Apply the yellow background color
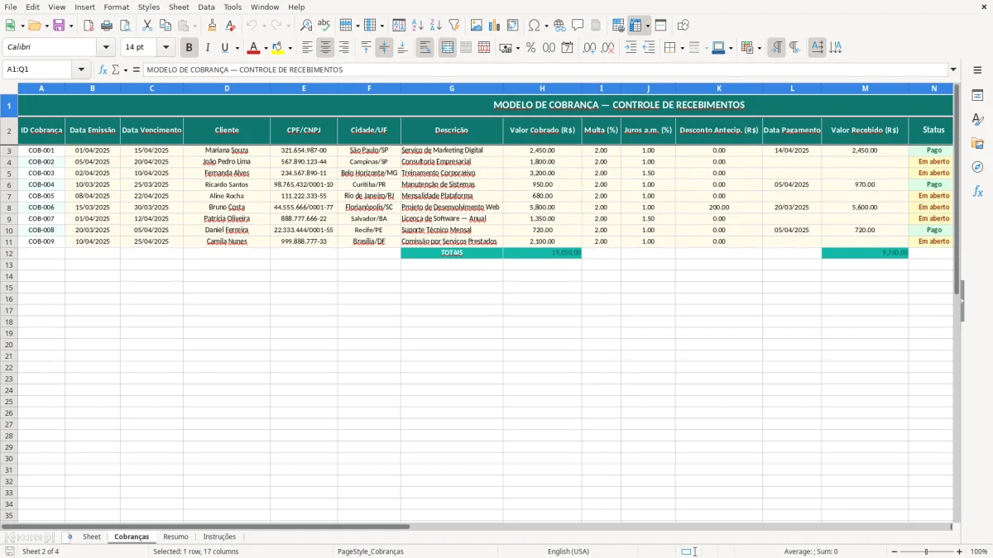The width and height of the screenshot is (993, 558). [x=278, y=48]
